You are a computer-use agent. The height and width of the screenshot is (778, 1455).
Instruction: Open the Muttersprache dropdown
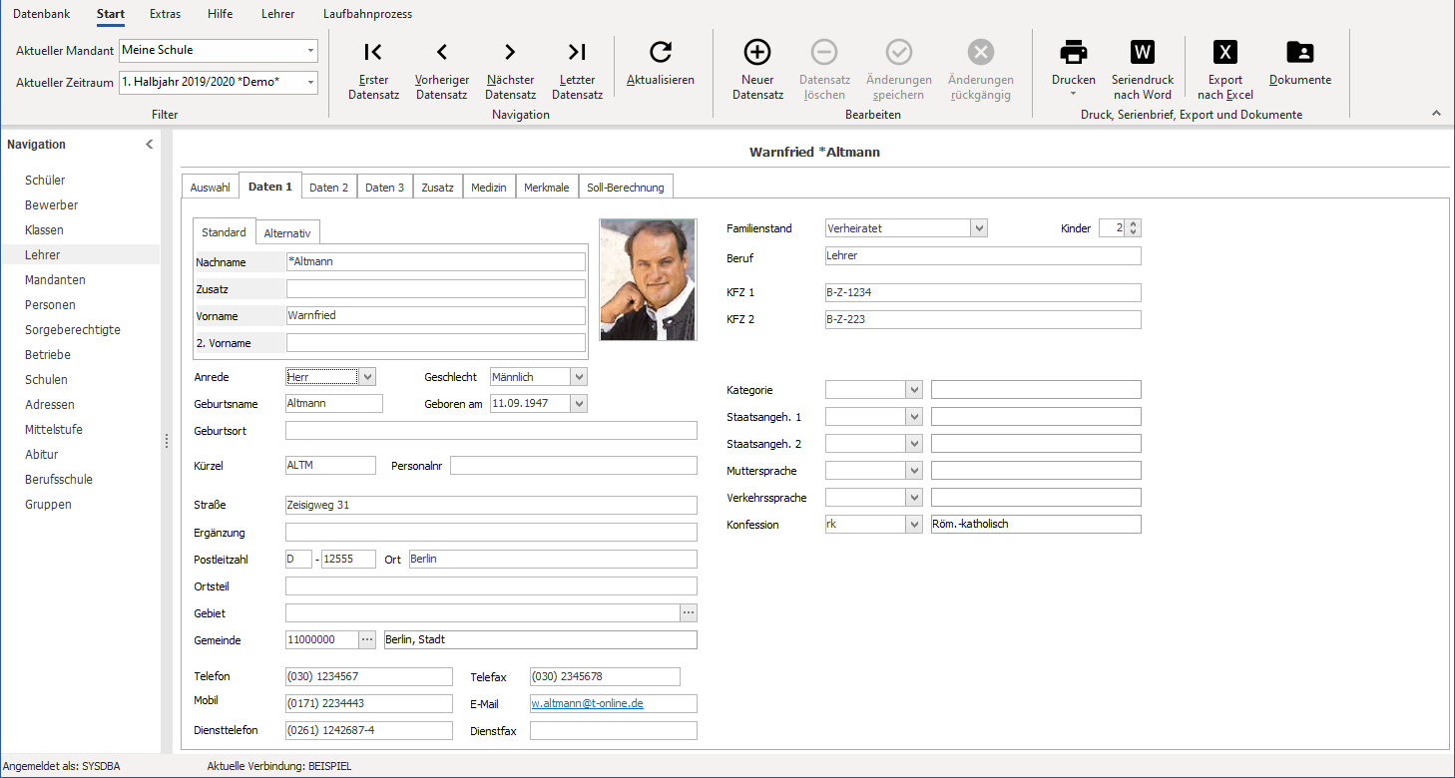tap(914, 471)
